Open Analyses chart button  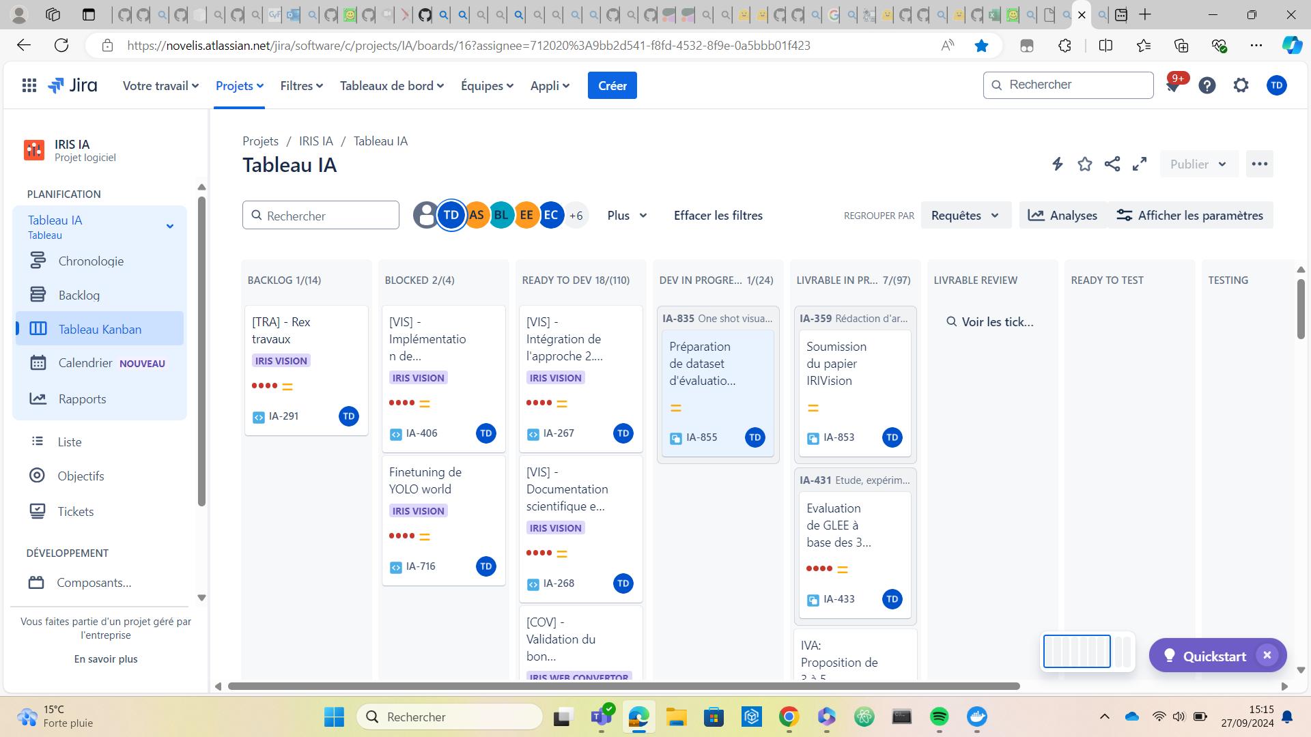coord(1062,215)
